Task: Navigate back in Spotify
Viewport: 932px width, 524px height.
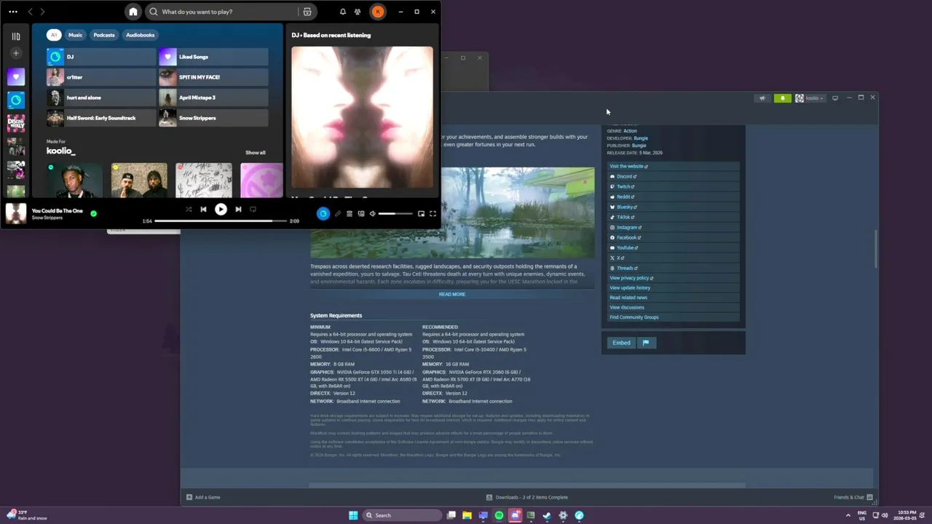Action: click(30, 12)
